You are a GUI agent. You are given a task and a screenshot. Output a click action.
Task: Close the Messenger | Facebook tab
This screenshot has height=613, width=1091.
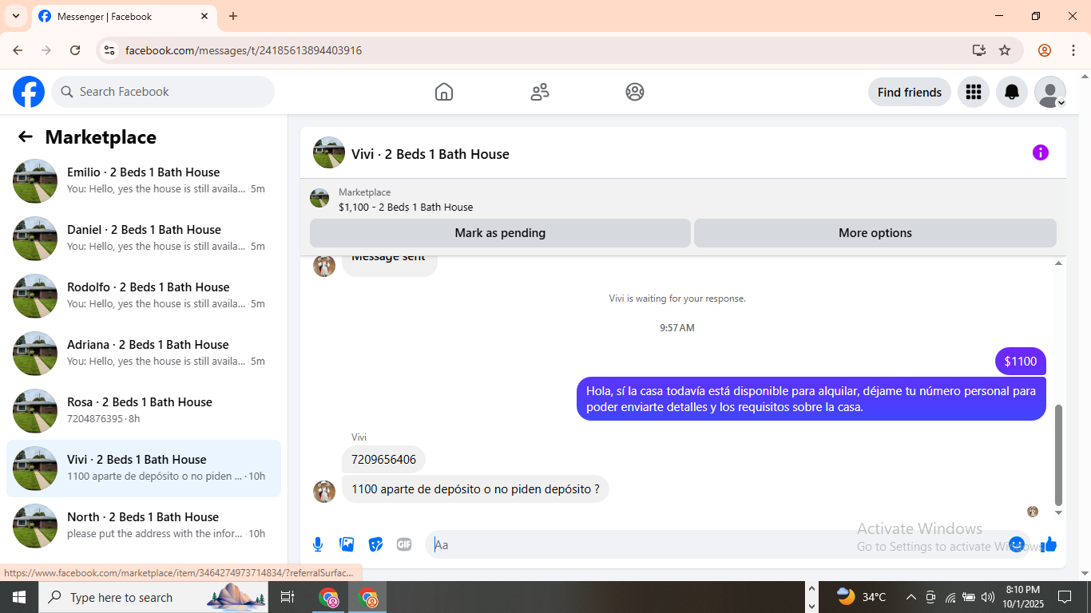coord(204,16)
